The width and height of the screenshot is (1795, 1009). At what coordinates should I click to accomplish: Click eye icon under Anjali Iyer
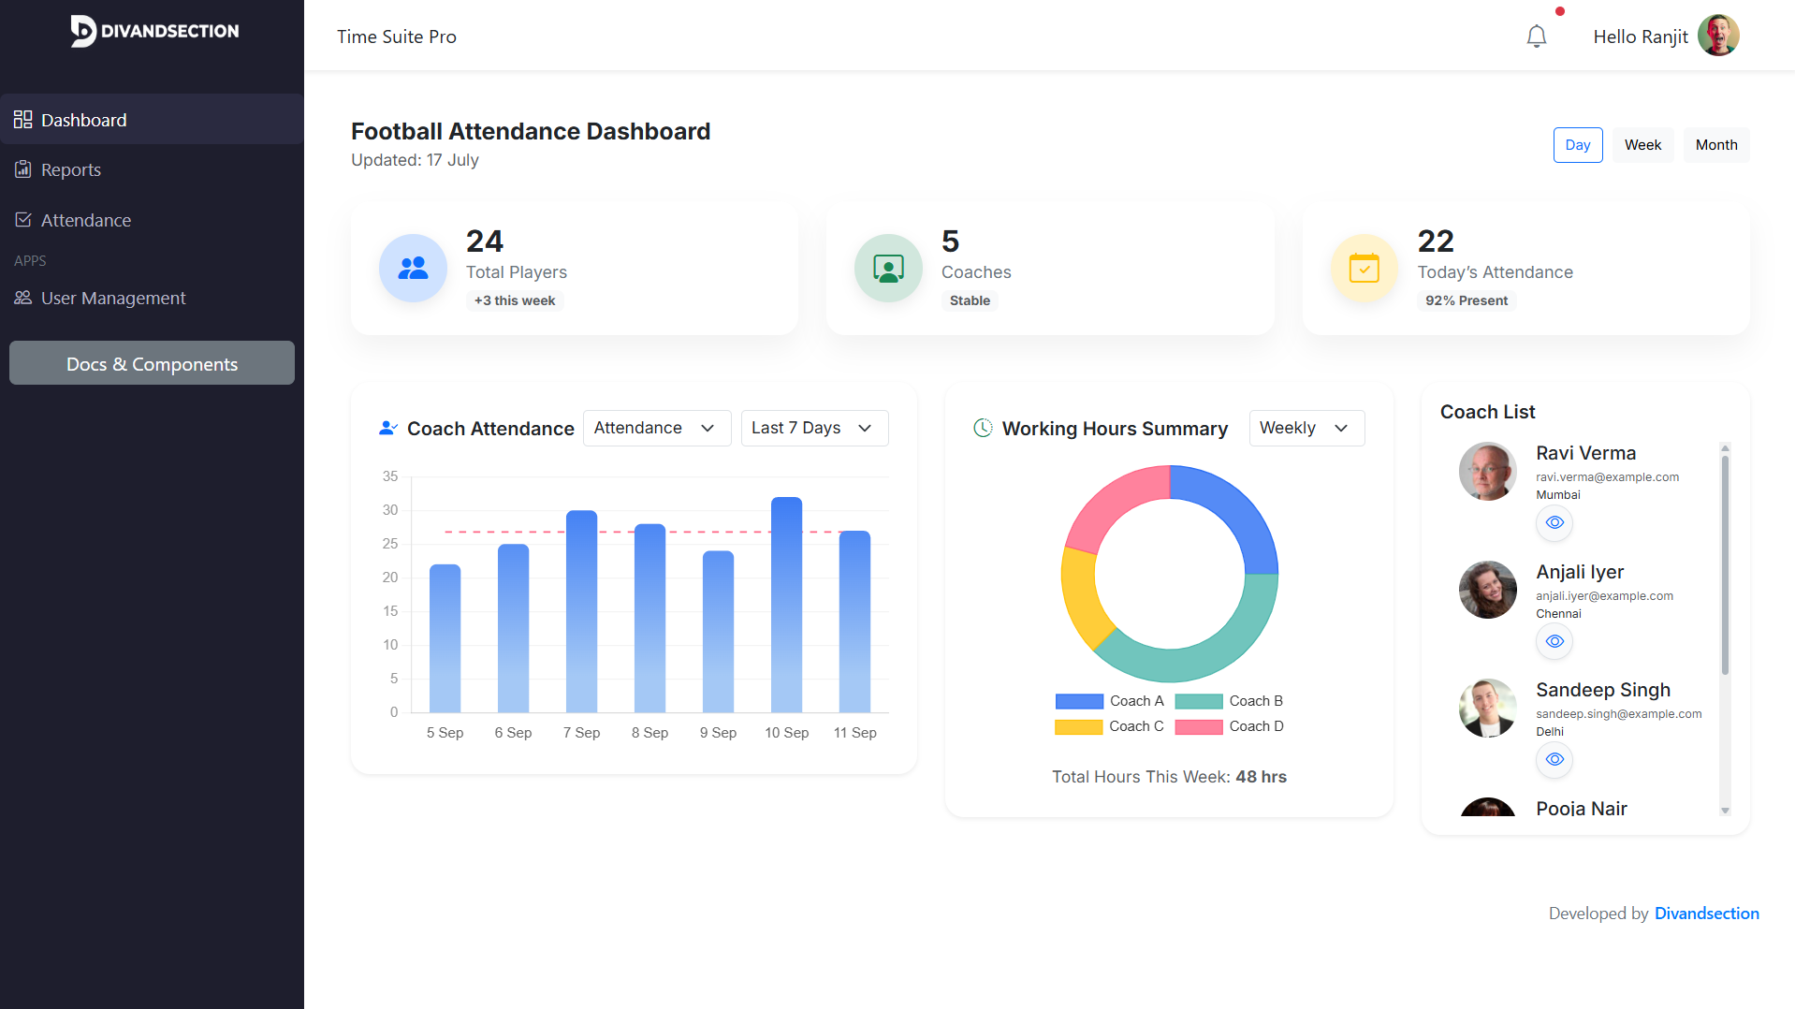[1554, 641]
